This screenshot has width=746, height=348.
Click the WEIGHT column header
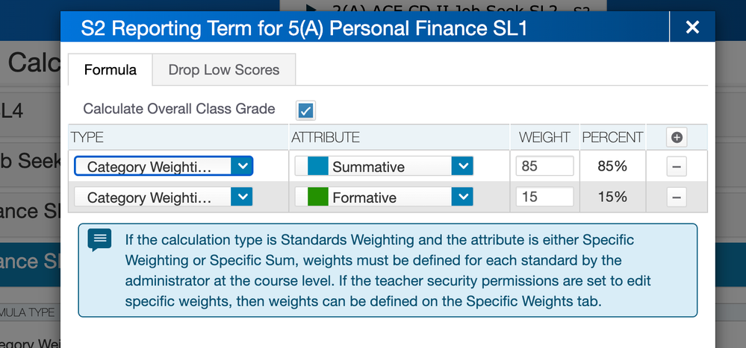[x=544, y=137]
